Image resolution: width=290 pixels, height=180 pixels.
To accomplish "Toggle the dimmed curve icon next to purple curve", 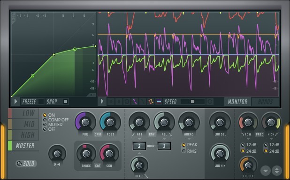I will (143, 101).
